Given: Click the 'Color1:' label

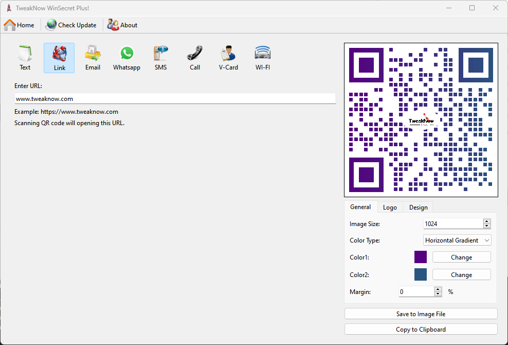Looking at the screenshot, I should pyautogui.click(x=359, y=257).
